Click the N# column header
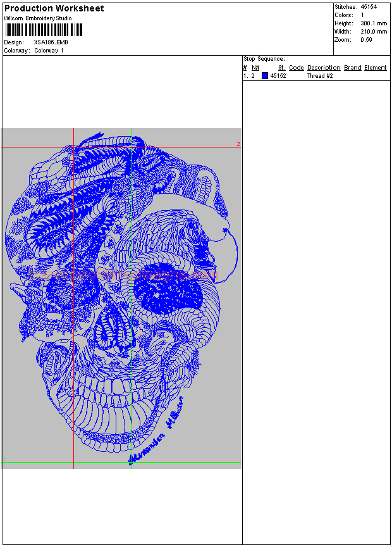 coord(255,68)
